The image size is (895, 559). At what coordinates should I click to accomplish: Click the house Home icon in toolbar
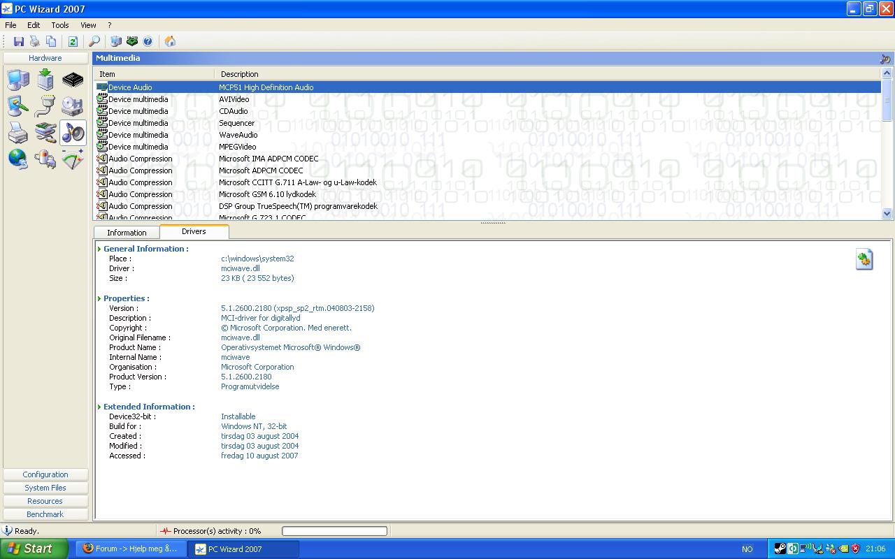coord(170,42)
